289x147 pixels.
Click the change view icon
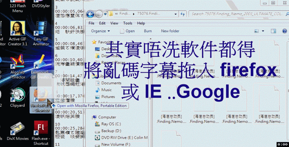256,31
